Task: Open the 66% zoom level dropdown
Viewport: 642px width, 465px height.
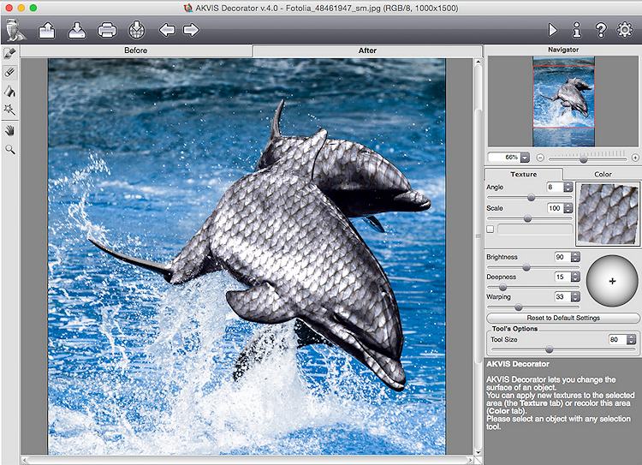Action: click(x=526, y=158)
